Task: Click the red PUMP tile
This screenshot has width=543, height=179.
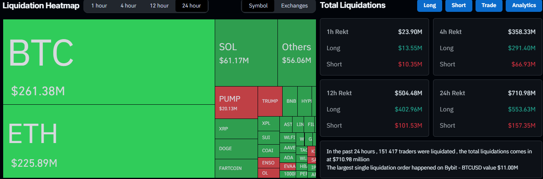Action: (x=236, y=102)
